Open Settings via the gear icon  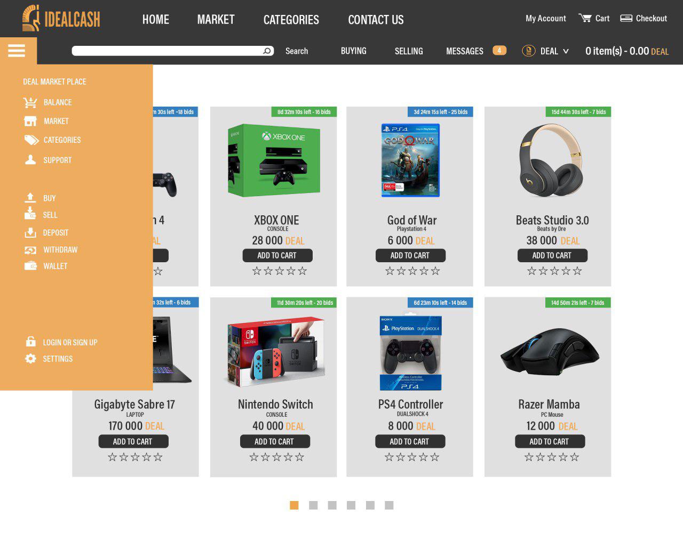tap(30, 359)
